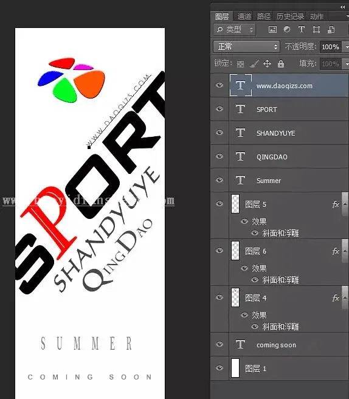
Task: Open the 类型 filter dropdown
Action: [x=234, y=30]
